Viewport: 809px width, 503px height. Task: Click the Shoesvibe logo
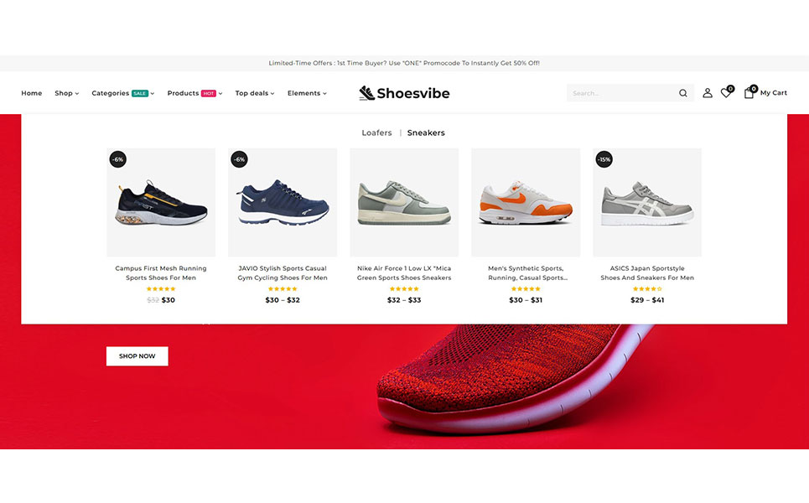(404, 93)
